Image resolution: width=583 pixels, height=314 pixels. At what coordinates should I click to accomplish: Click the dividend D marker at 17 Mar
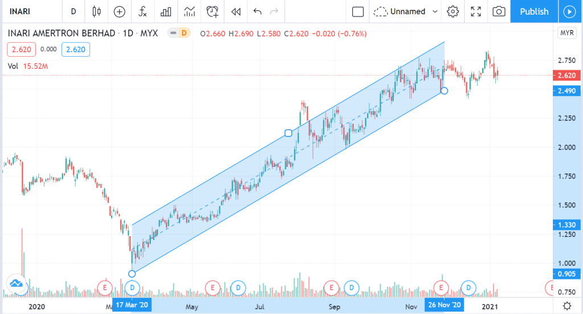click(132, 288)
